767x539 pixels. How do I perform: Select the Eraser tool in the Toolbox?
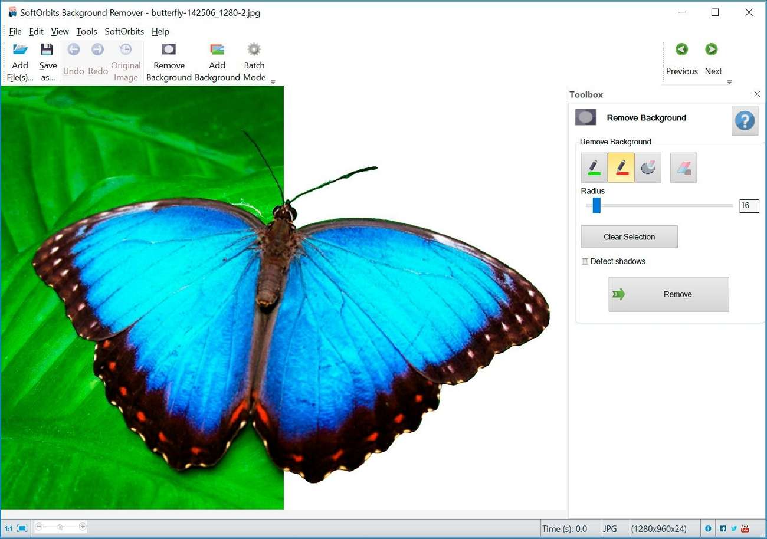(x=683, y=167)
